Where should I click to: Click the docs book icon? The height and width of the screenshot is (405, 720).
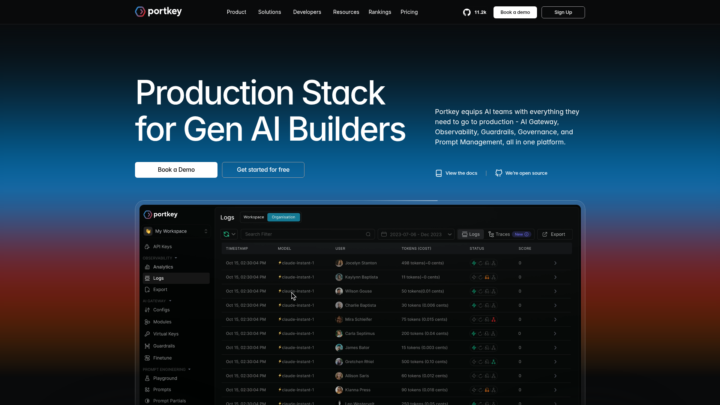438,173
